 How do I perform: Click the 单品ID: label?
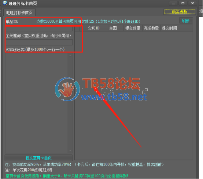click(x=12, y=22)
